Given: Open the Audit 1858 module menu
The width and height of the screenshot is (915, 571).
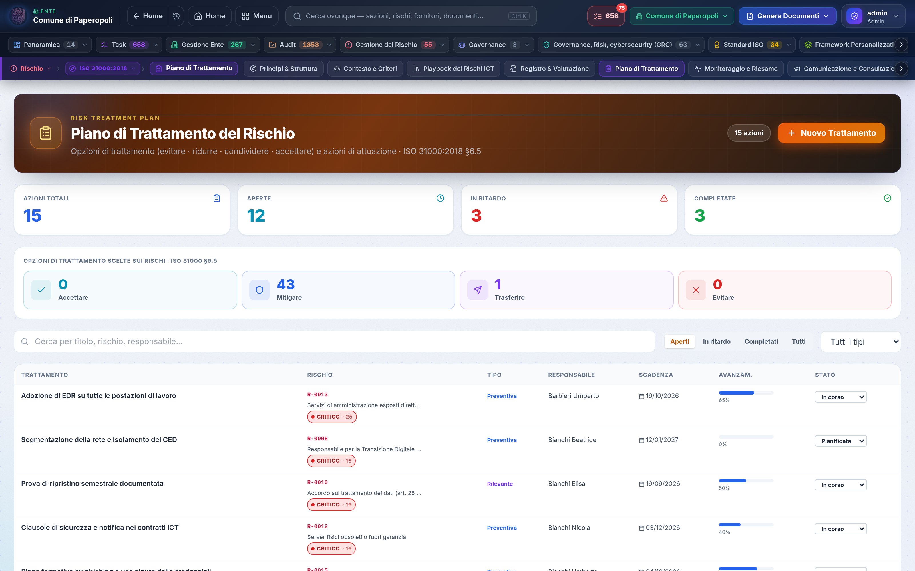Looking at the screenshot, I should pyautogui.click(x=299, y=45).
